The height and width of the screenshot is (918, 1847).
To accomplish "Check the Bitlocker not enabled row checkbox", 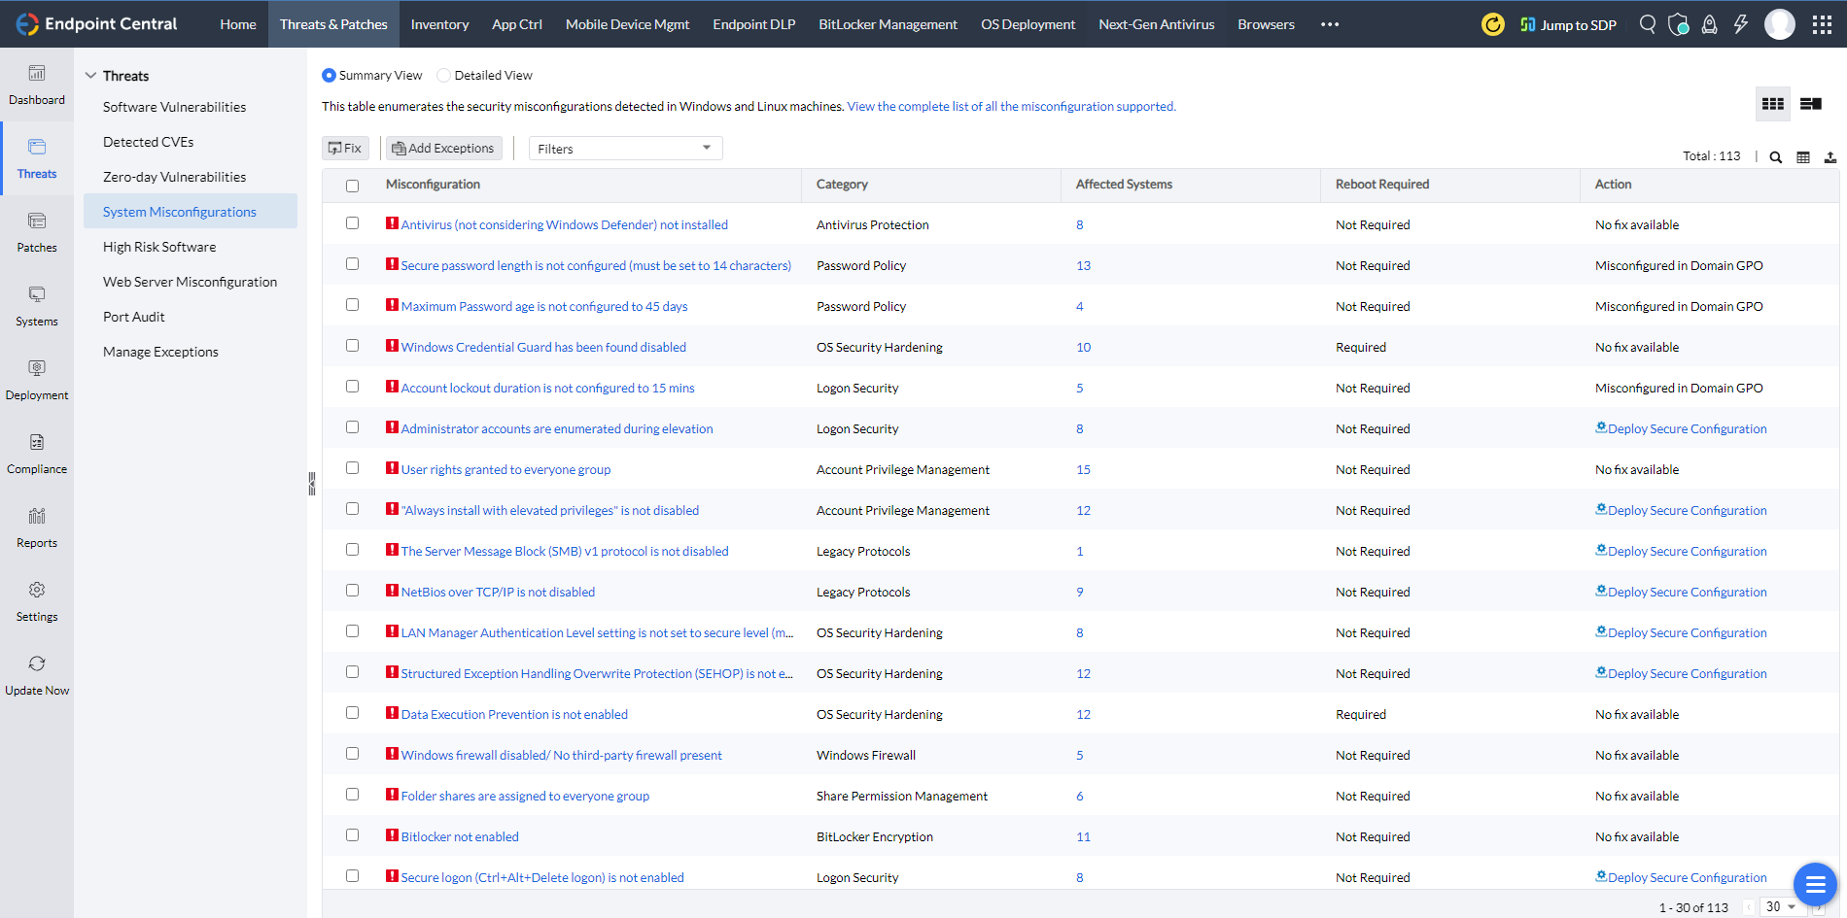I will tap(352, 835).
